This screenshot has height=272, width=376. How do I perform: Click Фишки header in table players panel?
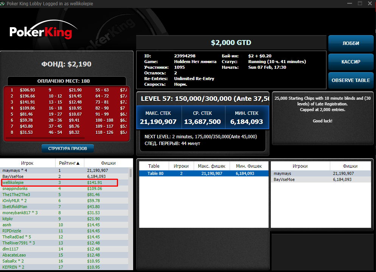pyautogui.click(x=350, y=166)
